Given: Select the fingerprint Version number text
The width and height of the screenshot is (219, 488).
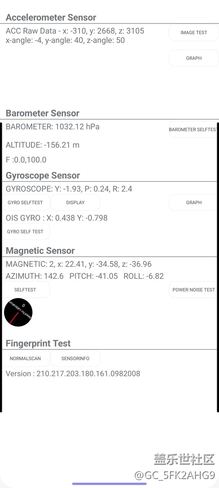Looking at the screenshot, I should [73, 373].
